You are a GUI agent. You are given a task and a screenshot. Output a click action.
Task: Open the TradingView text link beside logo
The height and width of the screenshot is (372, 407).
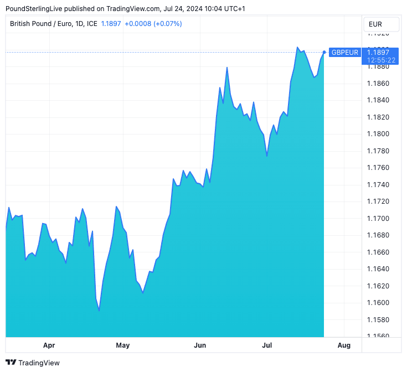39,363
